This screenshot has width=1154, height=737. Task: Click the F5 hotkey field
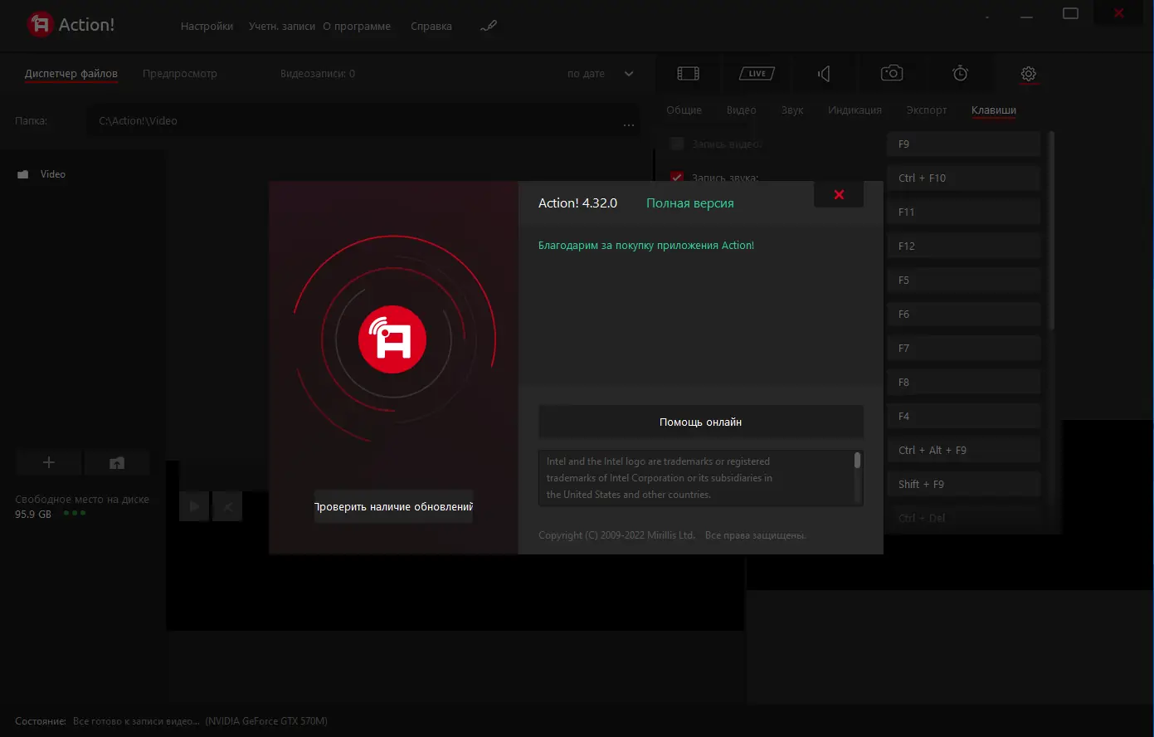963,280
